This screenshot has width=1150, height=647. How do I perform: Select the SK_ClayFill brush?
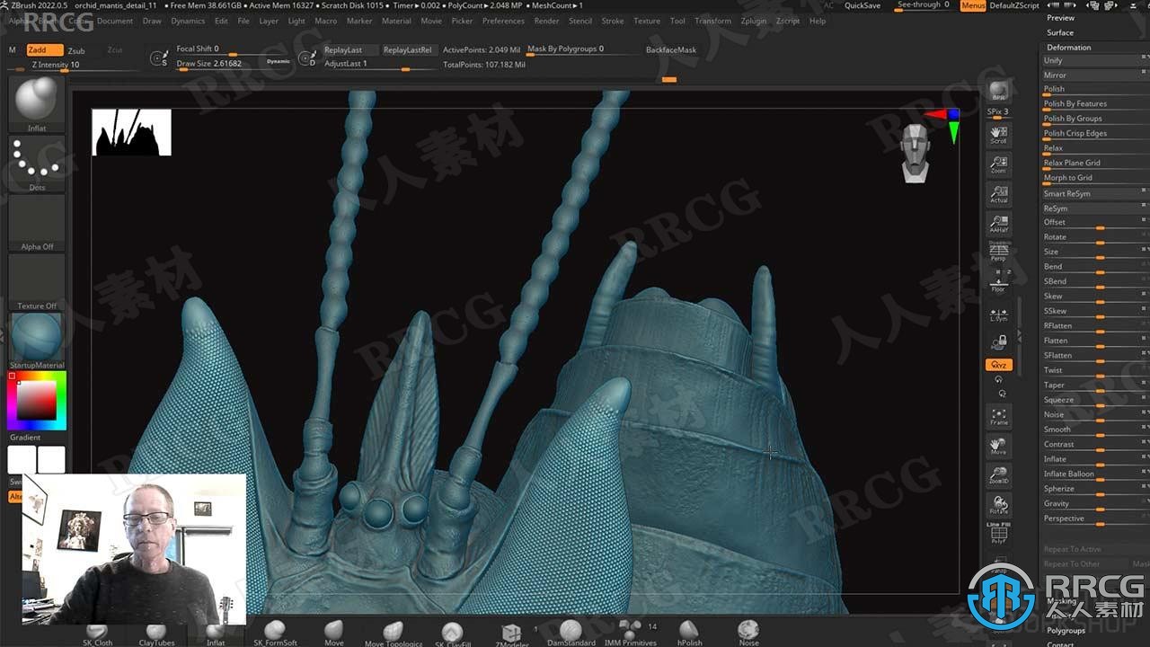pyautogui.click(x=453, y=634)
